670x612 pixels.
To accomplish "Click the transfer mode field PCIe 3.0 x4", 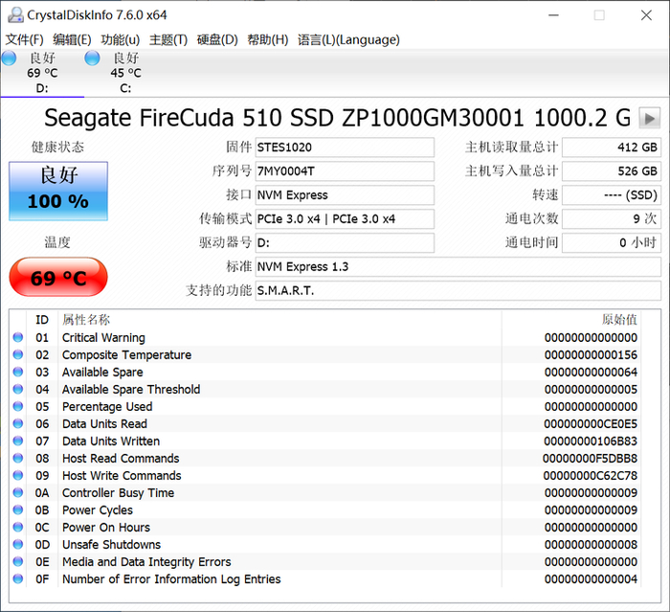I will [345, 219].
